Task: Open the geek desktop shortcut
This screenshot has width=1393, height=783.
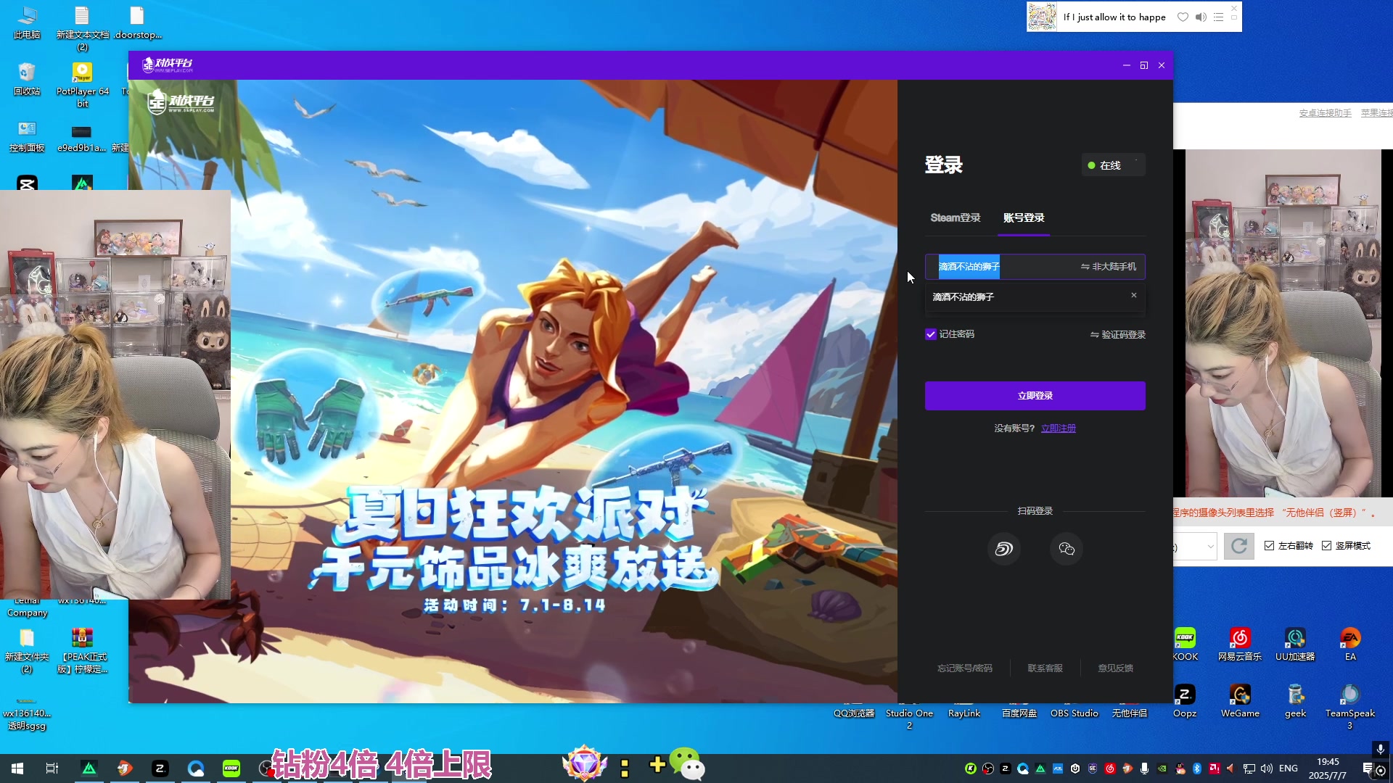Action: tap(1295, 700)
